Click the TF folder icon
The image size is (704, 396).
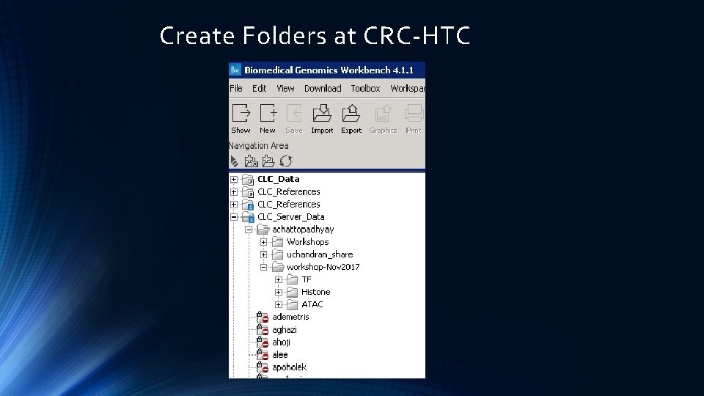(293, 279)
